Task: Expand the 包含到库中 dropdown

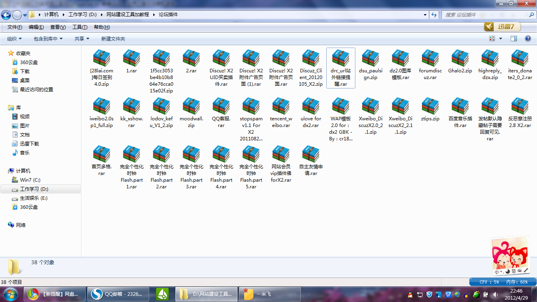Action: [48, 39]
